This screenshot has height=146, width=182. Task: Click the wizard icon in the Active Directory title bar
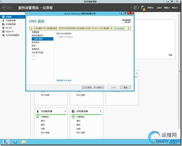tap(28, 14)
